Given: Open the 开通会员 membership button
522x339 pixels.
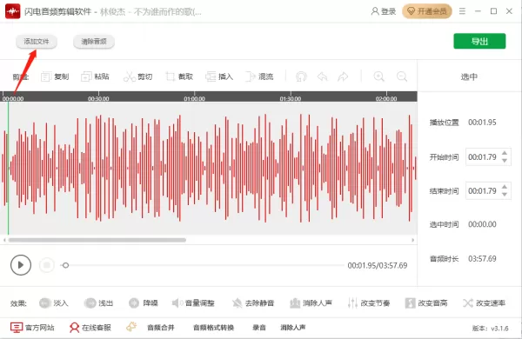Looking at the screenshot, I should (x=427, y=11).
